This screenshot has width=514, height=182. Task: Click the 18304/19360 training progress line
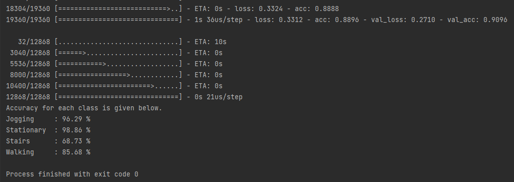[x=173, y=9]
